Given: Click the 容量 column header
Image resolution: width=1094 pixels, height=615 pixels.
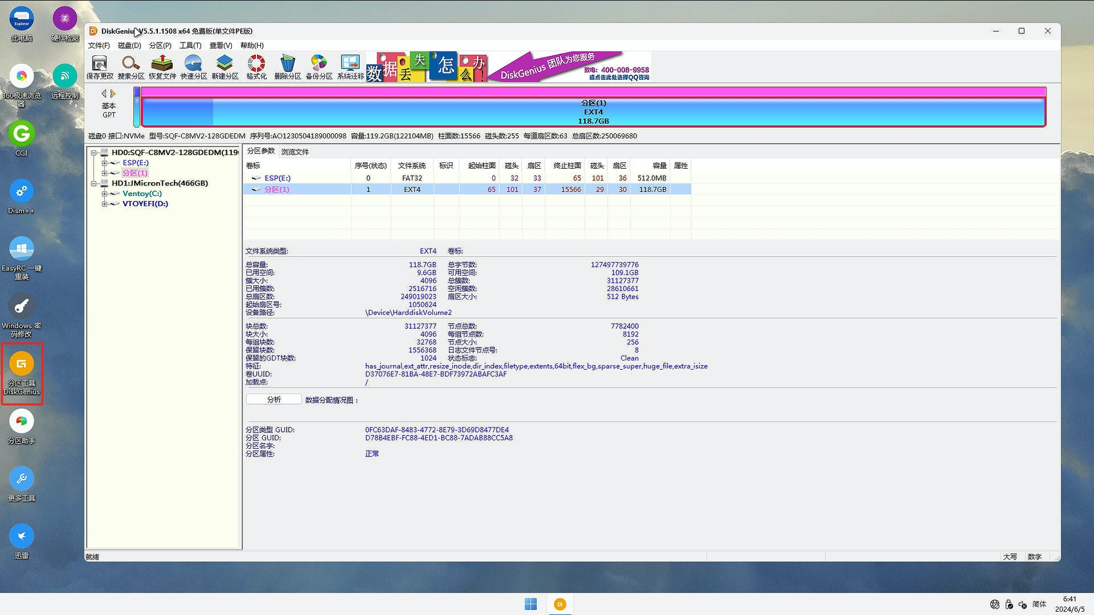Looking at the screenshot, I should pos(650,166).
